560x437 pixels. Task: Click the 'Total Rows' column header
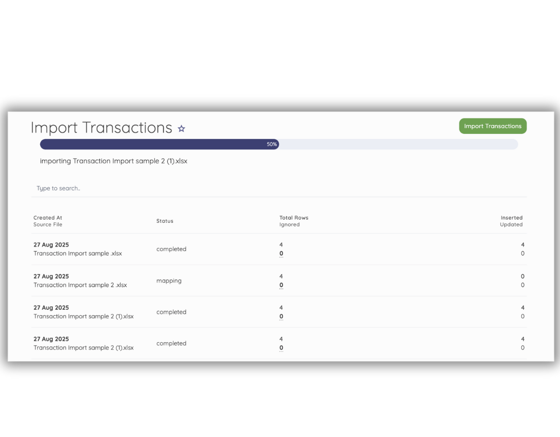[x=294, y=218]
